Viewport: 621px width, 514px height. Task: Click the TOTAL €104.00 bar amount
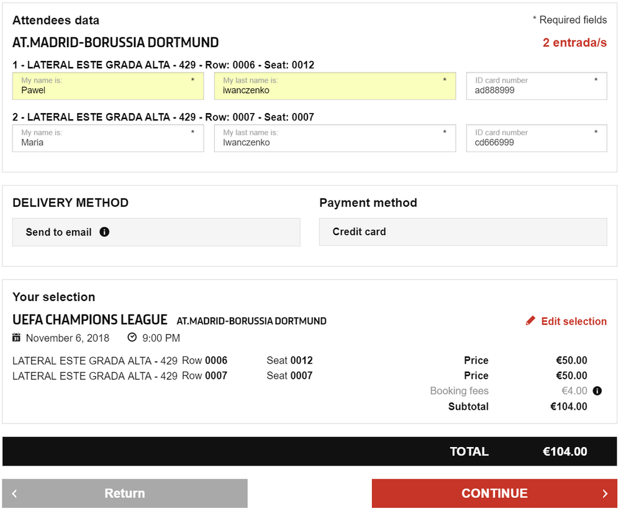click(564, 451)
